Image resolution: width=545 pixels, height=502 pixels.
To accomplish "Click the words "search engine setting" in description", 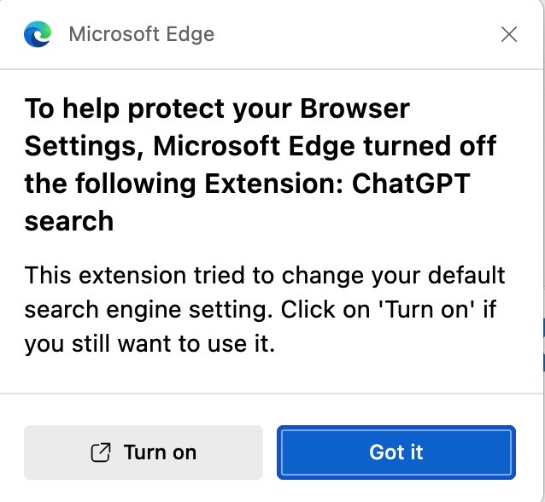I will [149, 310].
